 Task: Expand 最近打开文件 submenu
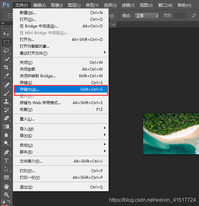tap(61, 53)
